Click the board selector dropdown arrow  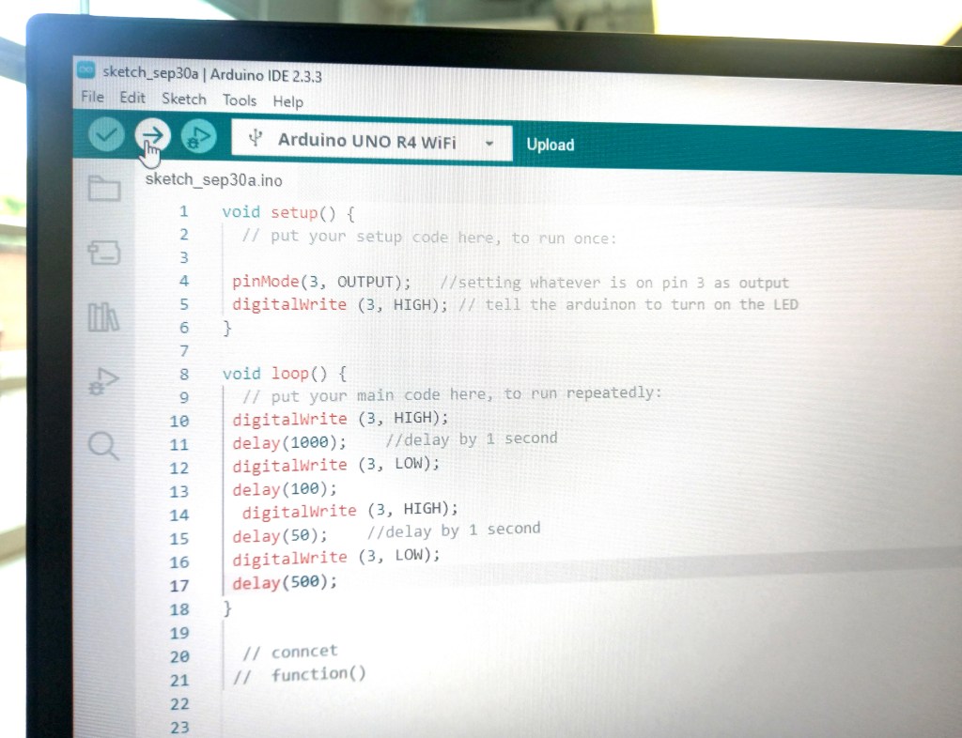point(489,144)
